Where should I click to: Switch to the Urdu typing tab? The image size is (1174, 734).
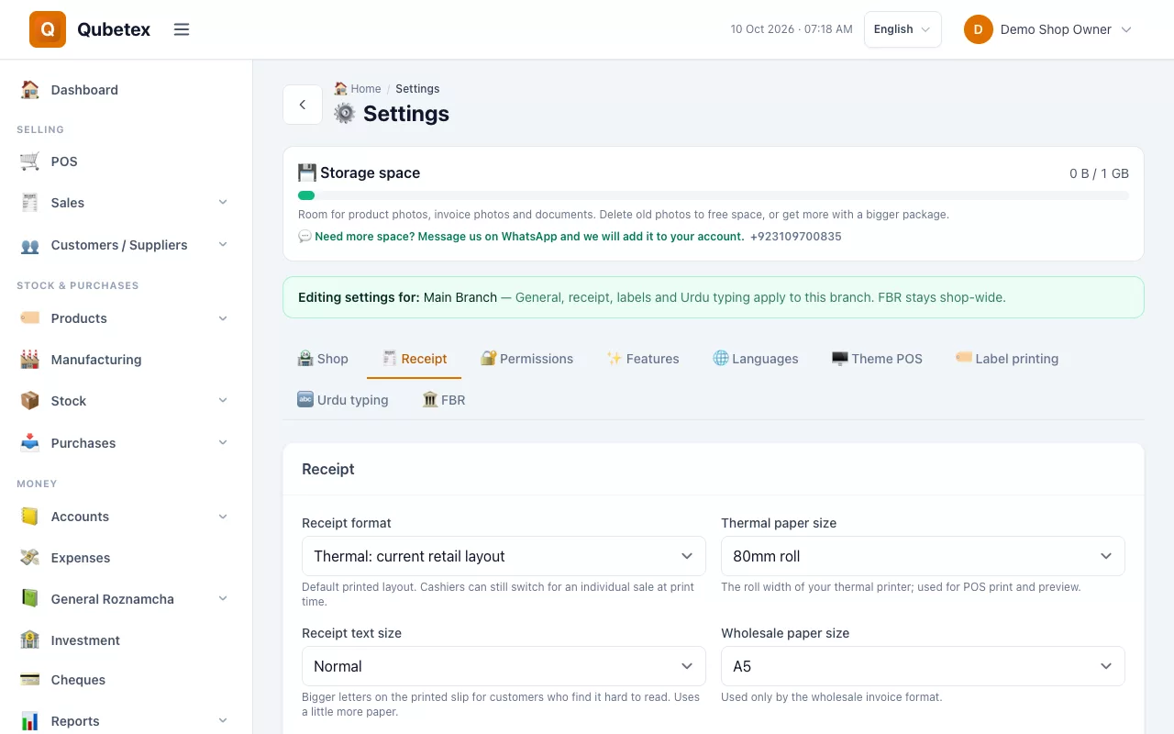pyautogui.click(x=343, y=400)
